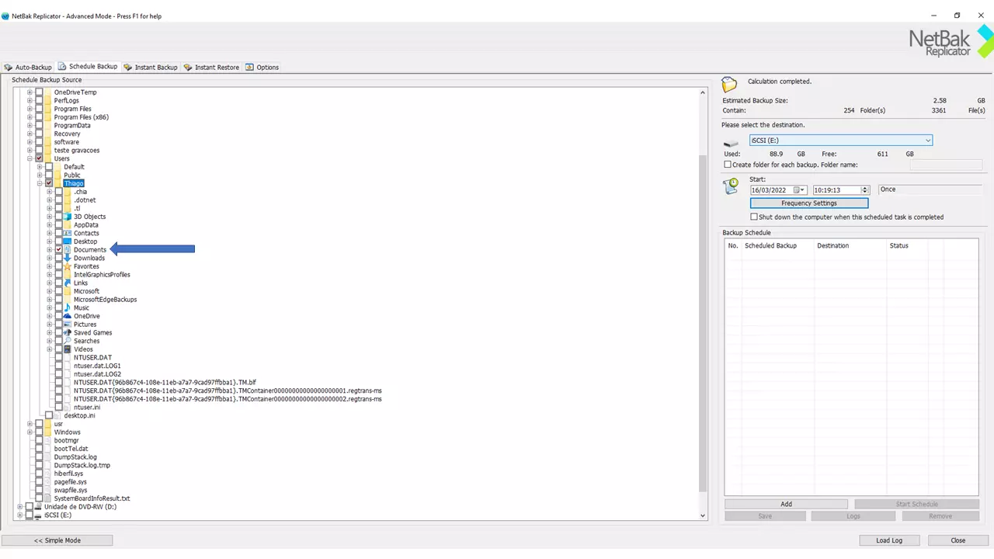
Task: Click the schedule clock icon beside Start
Action: pos(731,186)
